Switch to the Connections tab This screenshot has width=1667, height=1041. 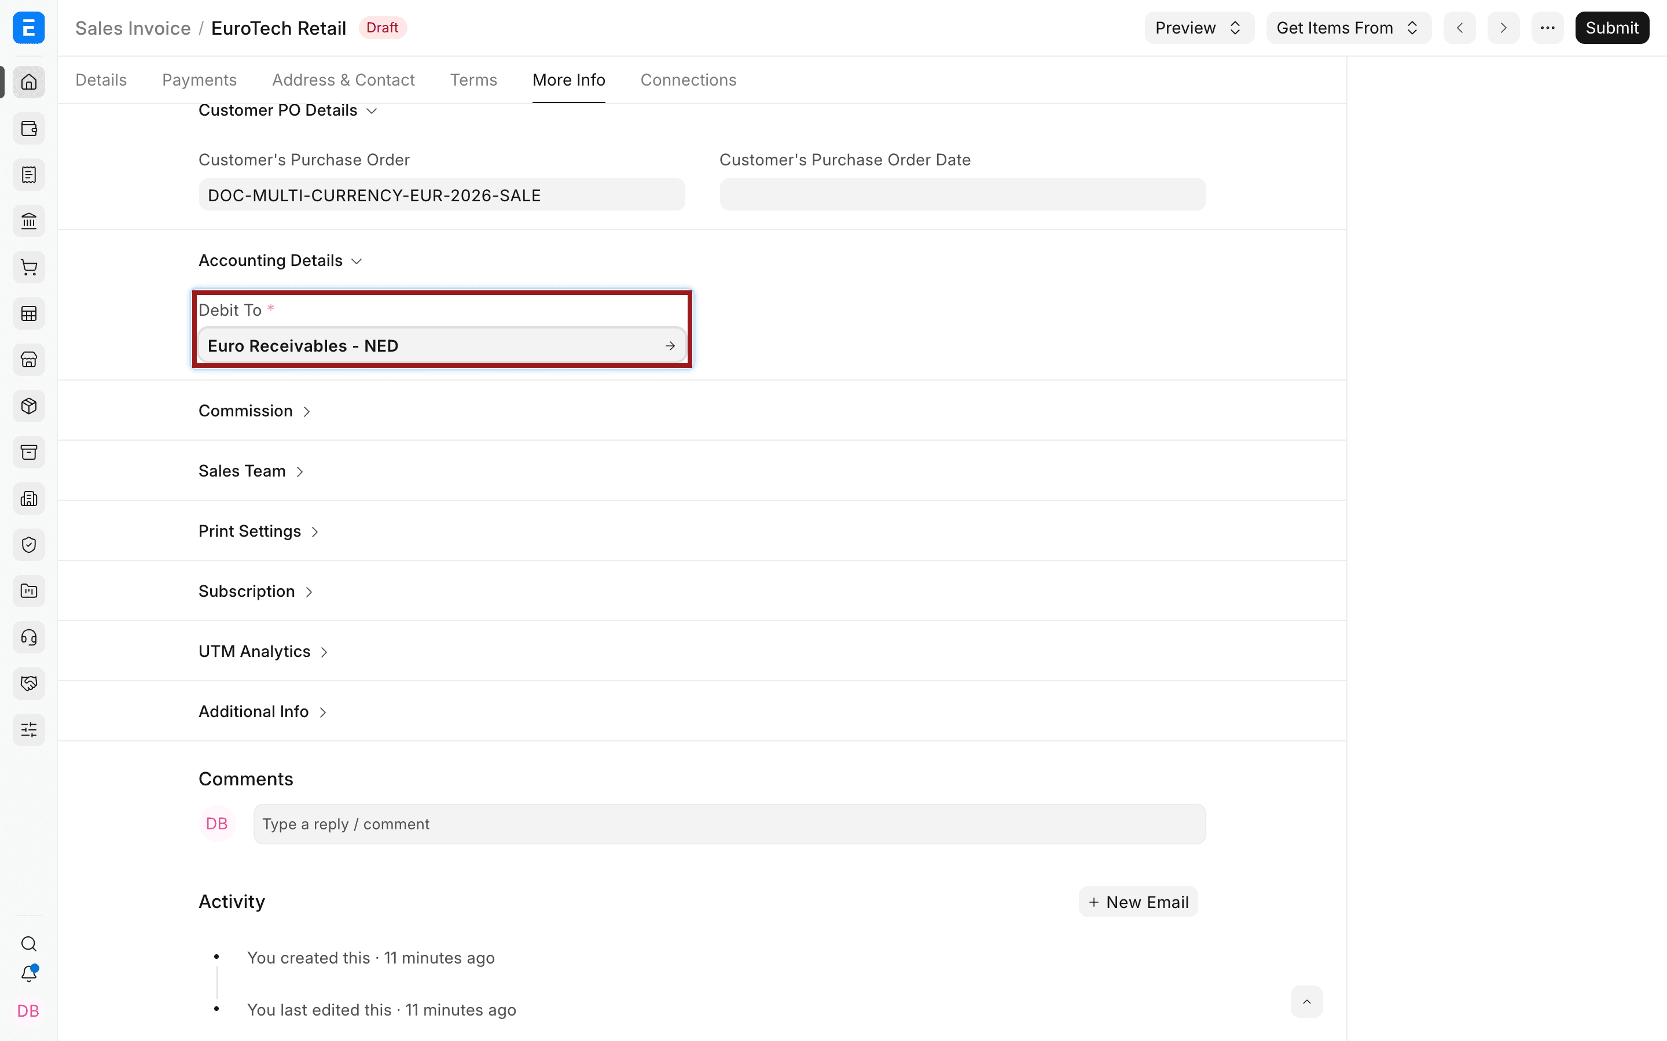coord(689,80)
